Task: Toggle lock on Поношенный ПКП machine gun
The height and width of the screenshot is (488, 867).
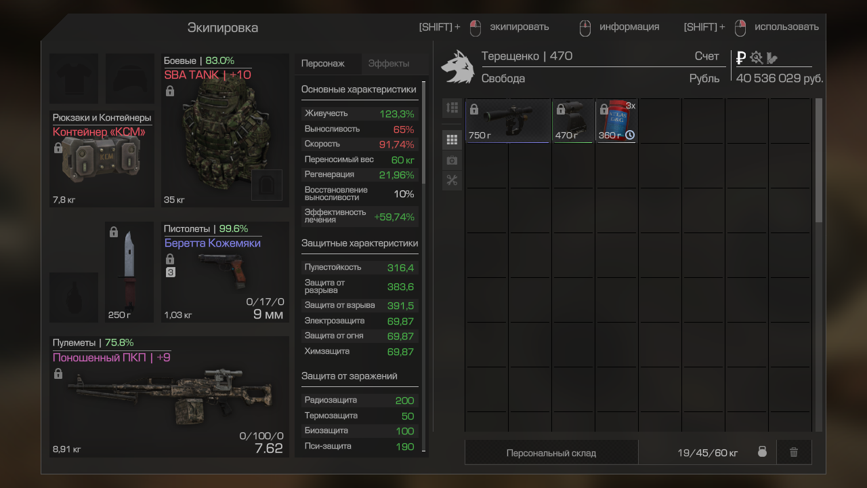Action: 58,373
